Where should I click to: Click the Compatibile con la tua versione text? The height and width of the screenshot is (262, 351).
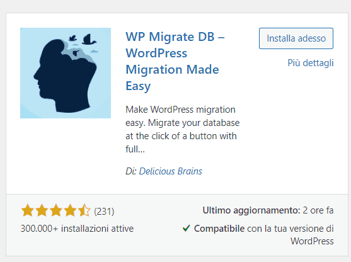click(x=263, y=235)
